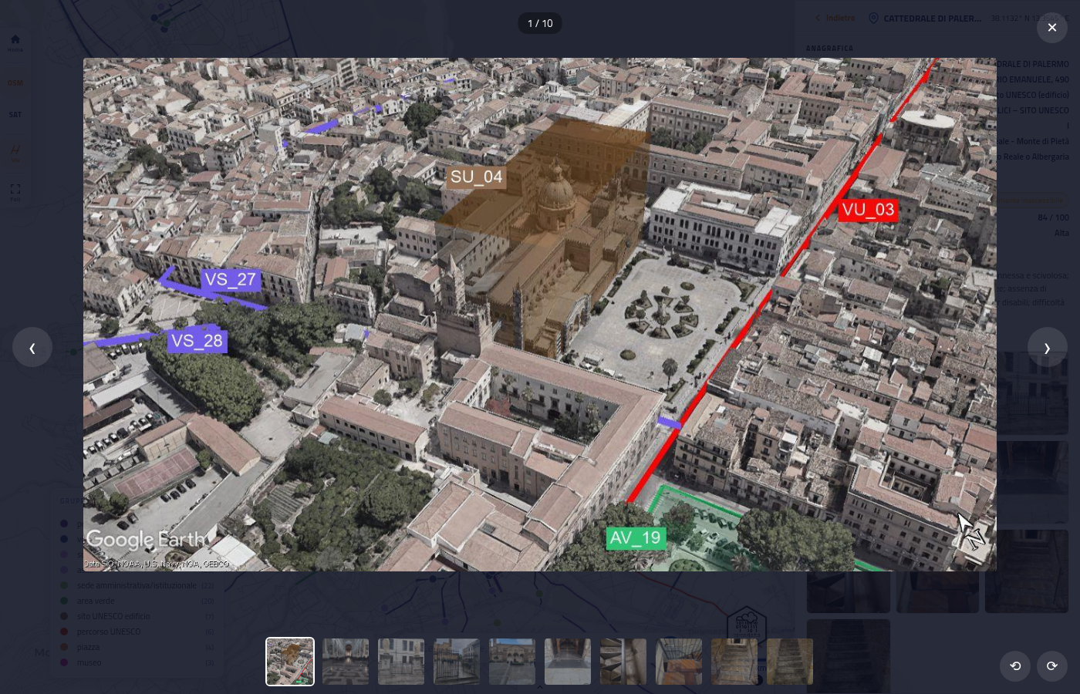Close the image lightbox viewer
Viewport: 1080px width, 694px height.
[x=1051, y=28]
